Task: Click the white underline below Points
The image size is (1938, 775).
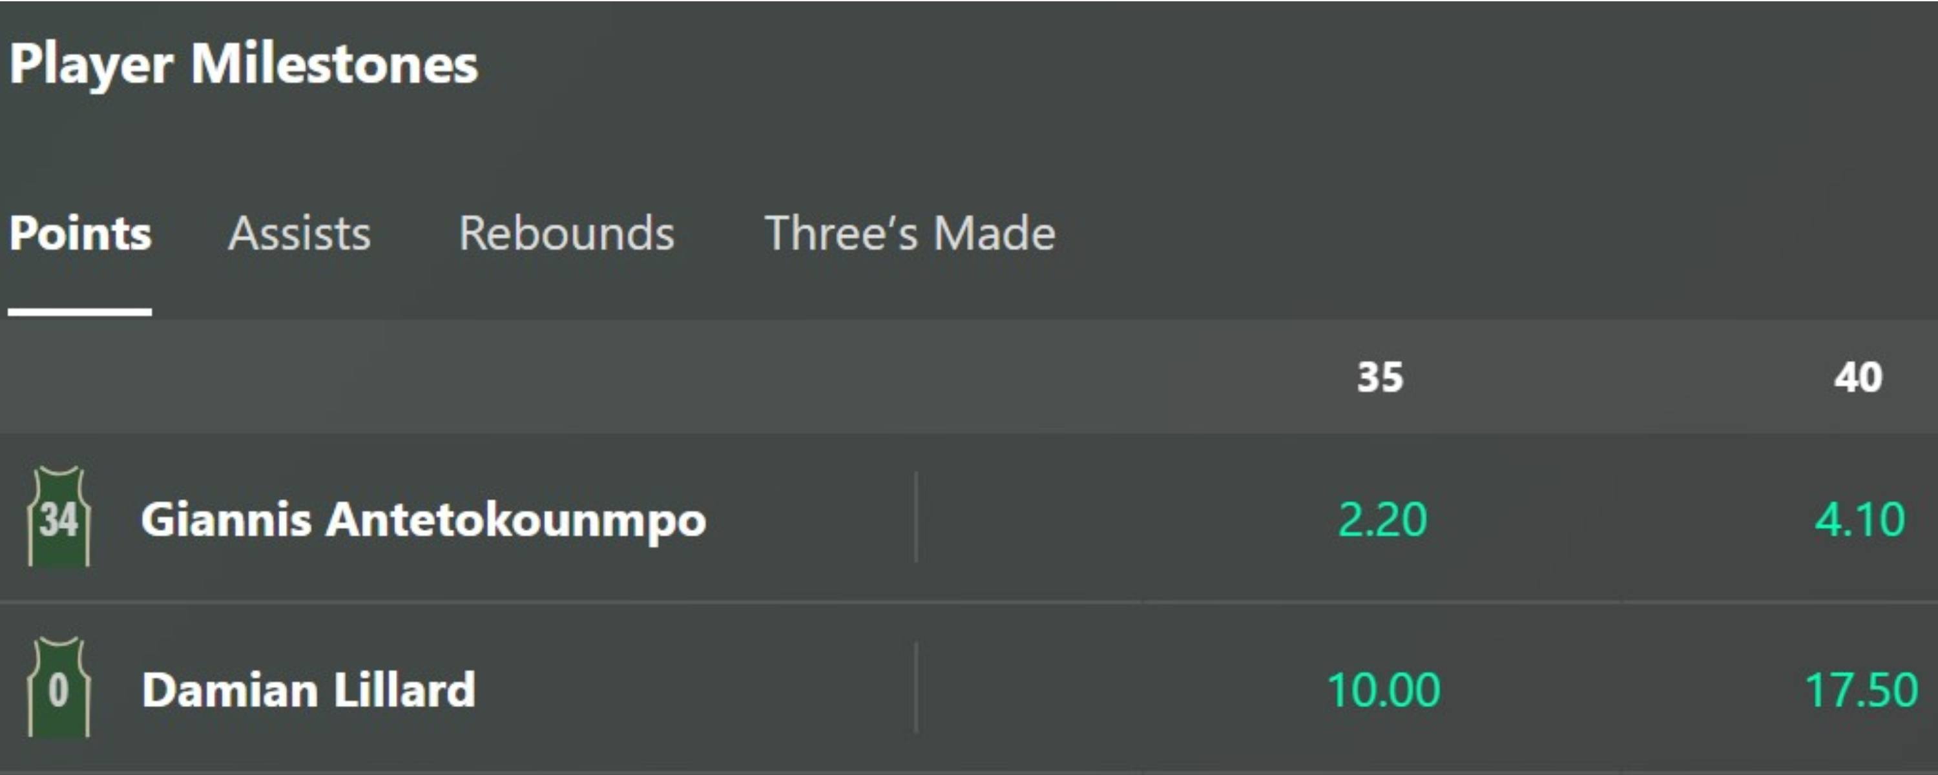Action: coord(79,311)
